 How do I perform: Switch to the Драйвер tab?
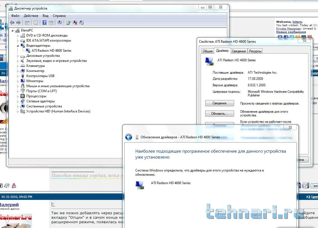(222, 51)
